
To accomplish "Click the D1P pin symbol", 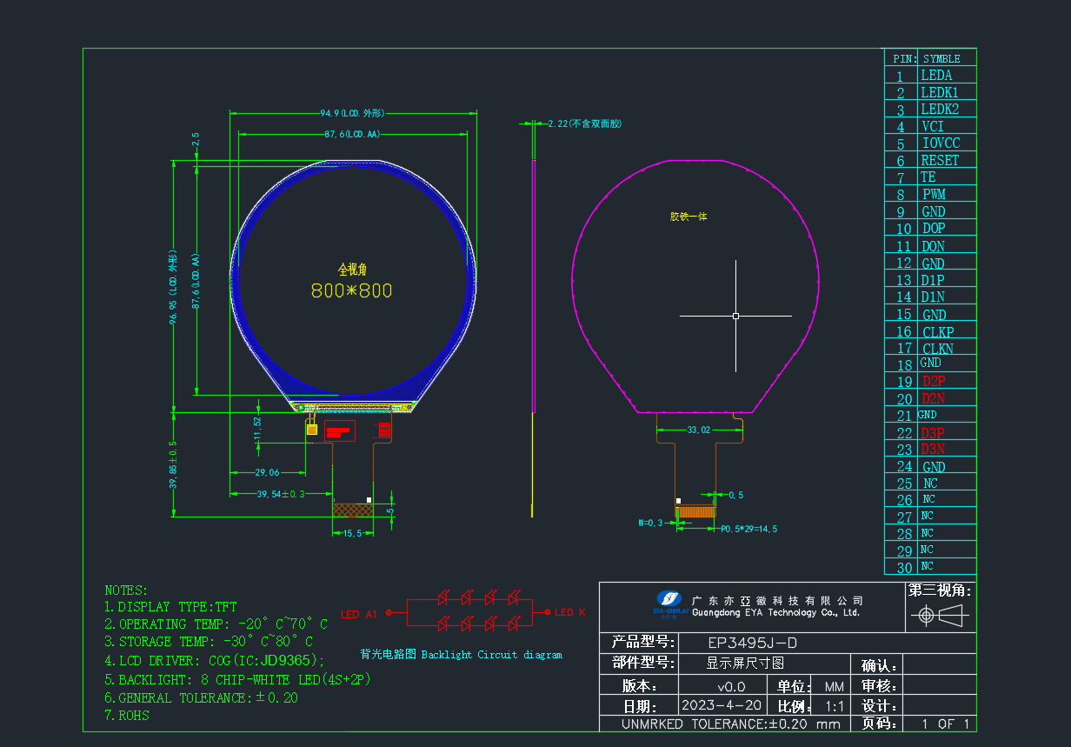I will click(x=932, y=280).
